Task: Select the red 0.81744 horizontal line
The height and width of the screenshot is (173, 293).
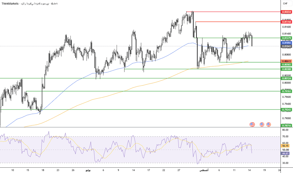Action: tap(238, 22)
